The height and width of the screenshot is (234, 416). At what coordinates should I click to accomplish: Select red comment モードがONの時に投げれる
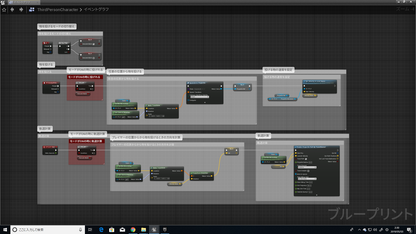(85, 77)
